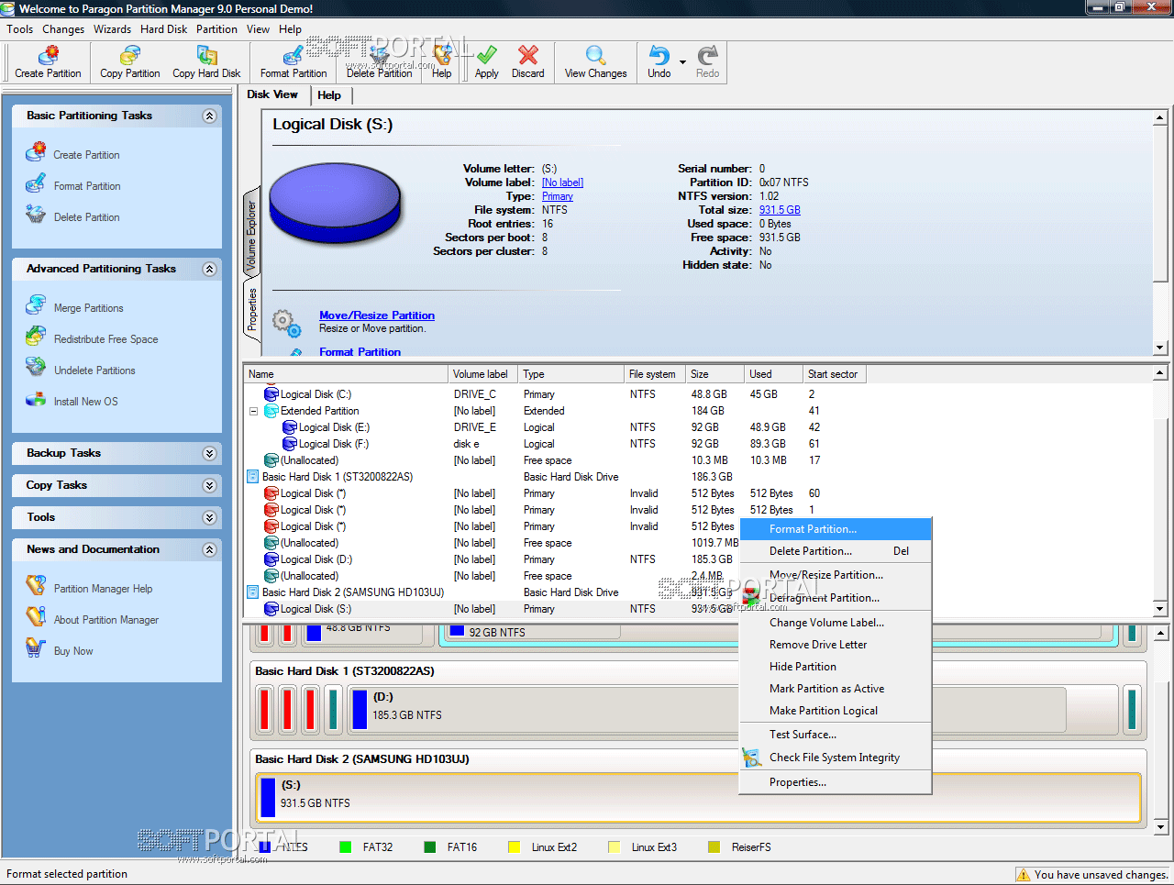Sort by the File system column header
This screenshot has width=1174, height=885.
tap(654, 374)
